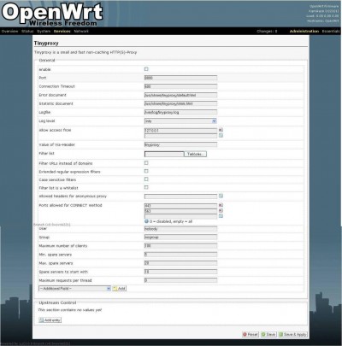
Task: View pending Changes link
Action: click(x=267, y=32)
